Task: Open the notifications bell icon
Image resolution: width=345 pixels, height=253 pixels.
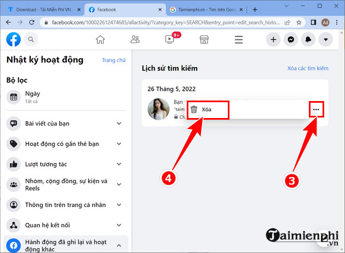Action: point(308,39)
